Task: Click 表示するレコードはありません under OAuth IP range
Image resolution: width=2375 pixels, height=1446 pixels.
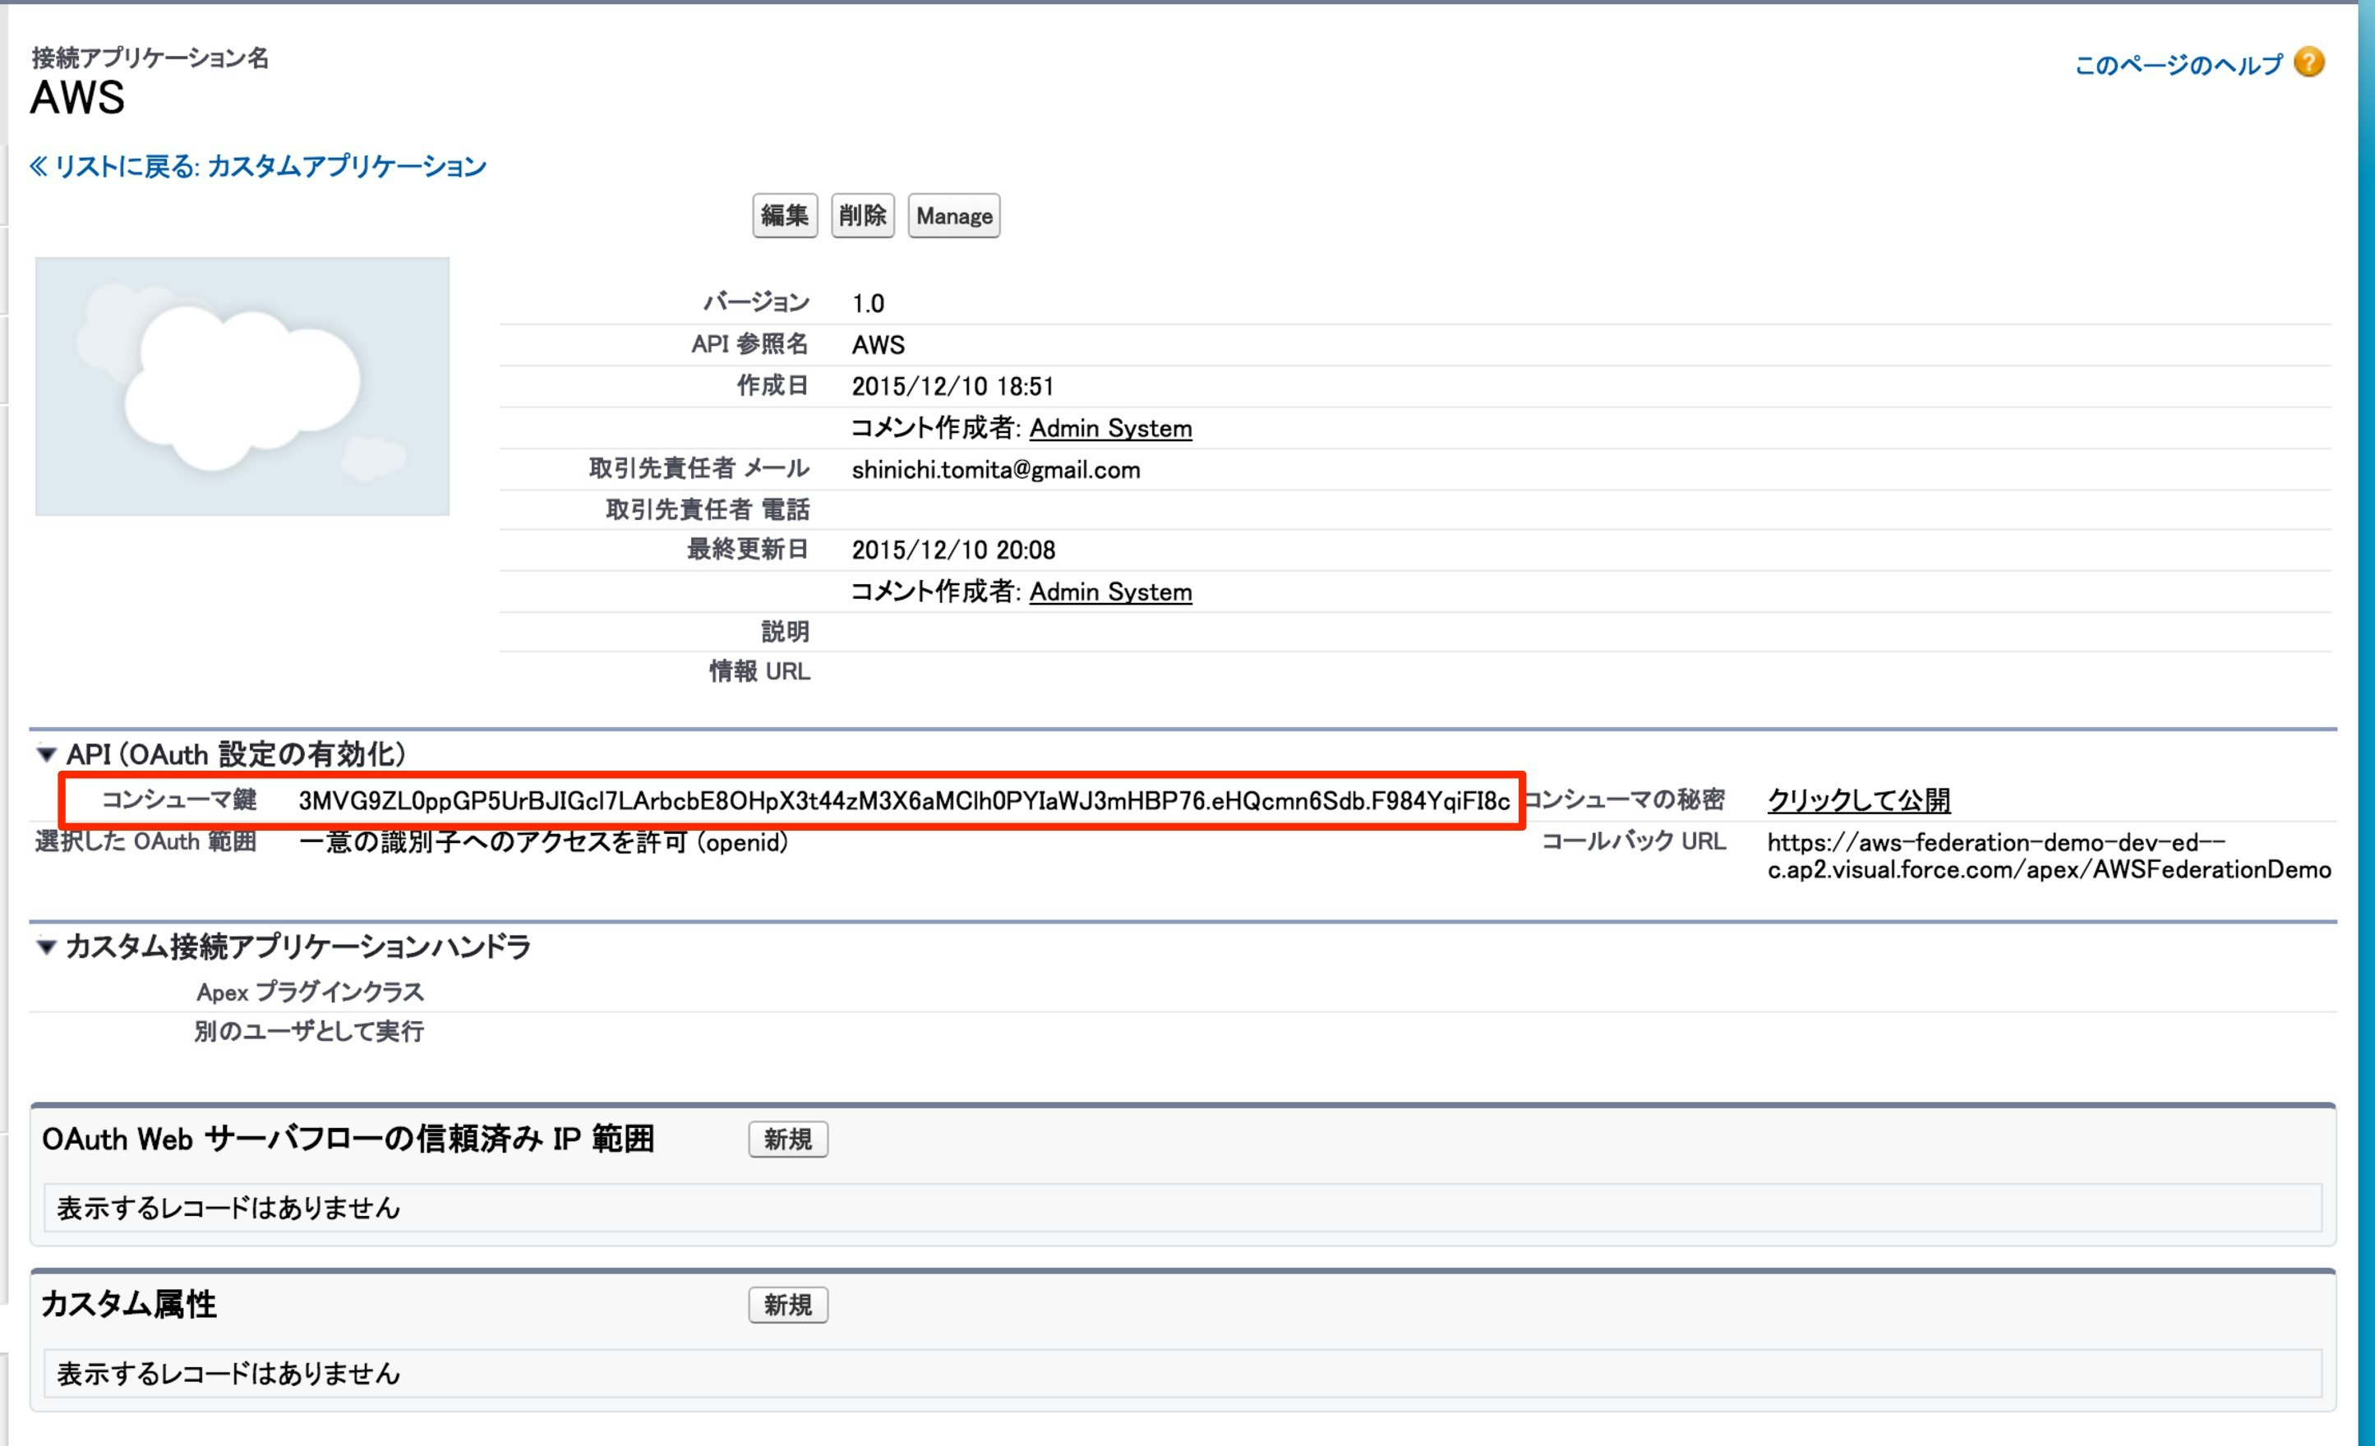Action: (x=228, y=1209)
